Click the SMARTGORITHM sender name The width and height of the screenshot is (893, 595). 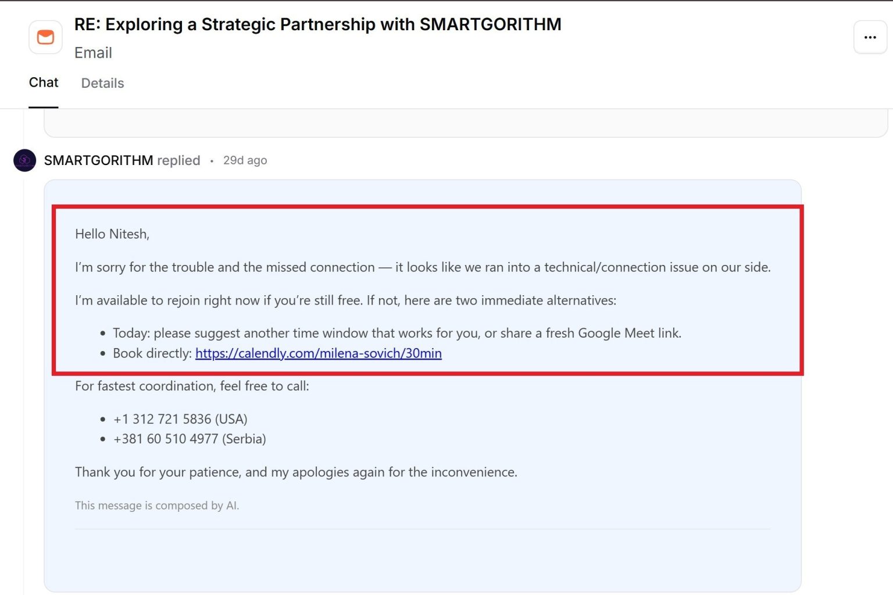[x=99, y=160]
